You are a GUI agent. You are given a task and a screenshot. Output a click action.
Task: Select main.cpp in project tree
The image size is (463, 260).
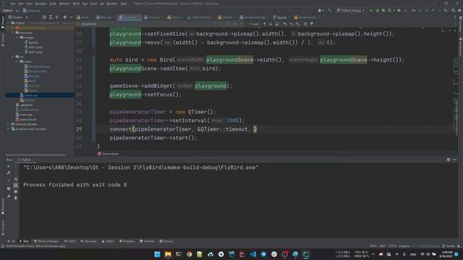tap(26, 114)
